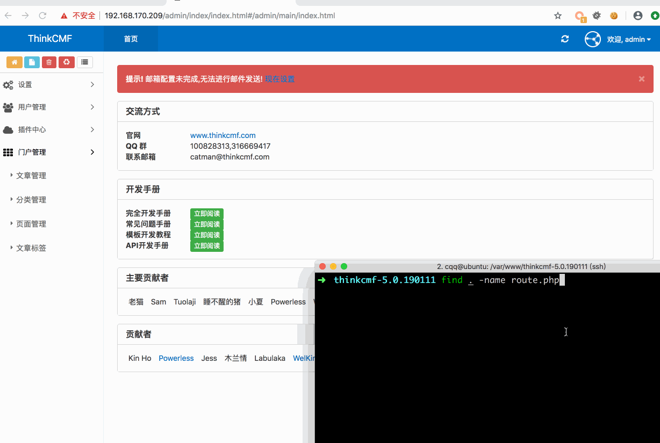
Task: Select the 首页 tab
Action: point(131,39)
